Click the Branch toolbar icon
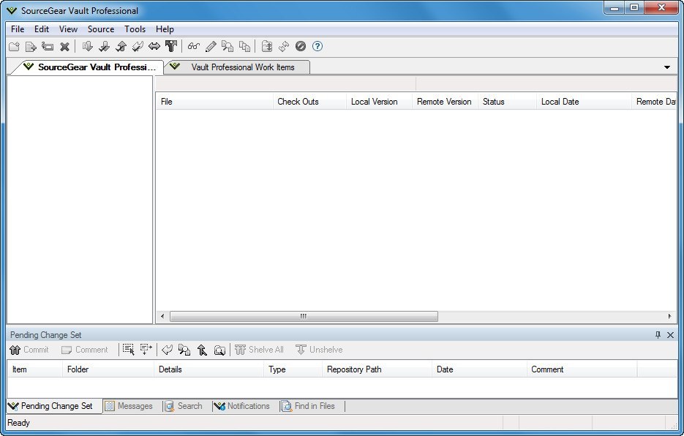 tap(171, 46)
